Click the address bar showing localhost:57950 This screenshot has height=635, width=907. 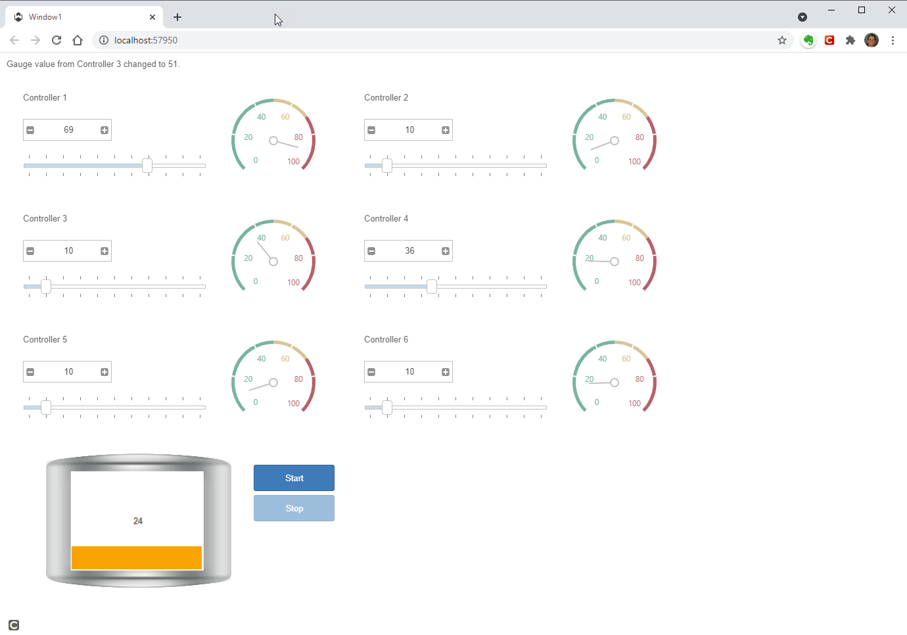[442, 40]
